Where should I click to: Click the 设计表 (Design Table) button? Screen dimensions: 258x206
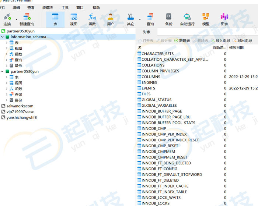click(x=164, y=40)
